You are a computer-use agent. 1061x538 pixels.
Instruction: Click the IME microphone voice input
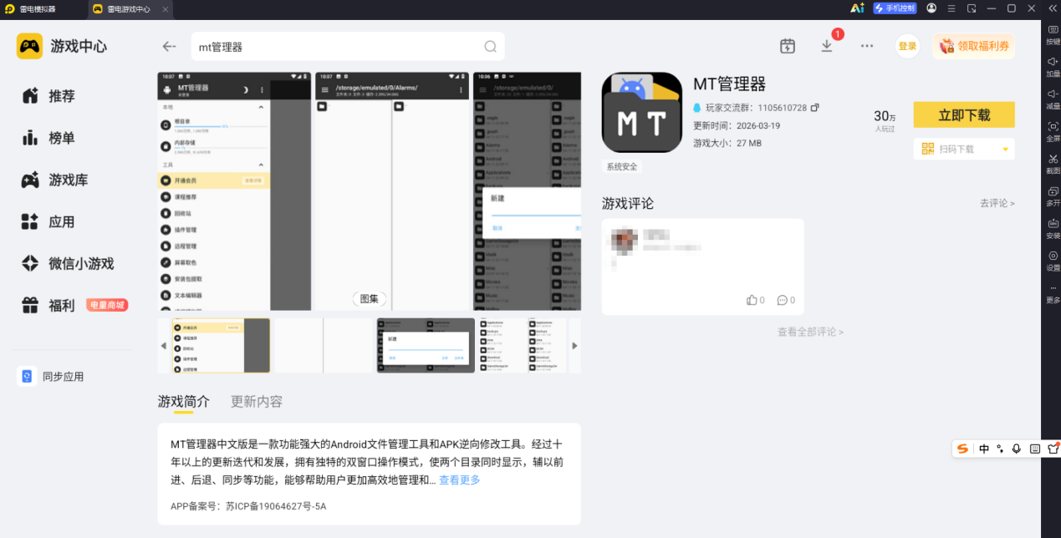tap(1017, 449)
